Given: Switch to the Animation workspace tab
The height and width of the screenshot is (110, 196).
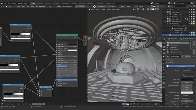Looking at the screenshot, I should tap(82, 3).
